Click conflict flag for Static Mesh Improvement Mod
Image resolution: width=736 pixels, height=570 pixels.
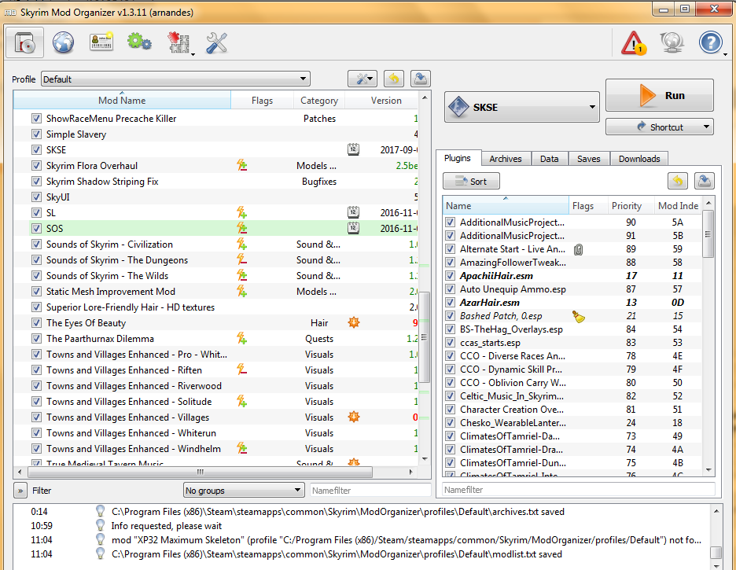[x=241, y=291]
